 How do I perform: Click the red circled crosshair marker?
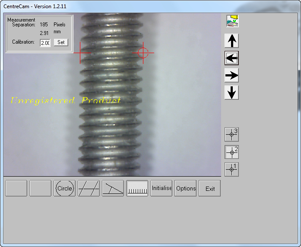point(143,53)
